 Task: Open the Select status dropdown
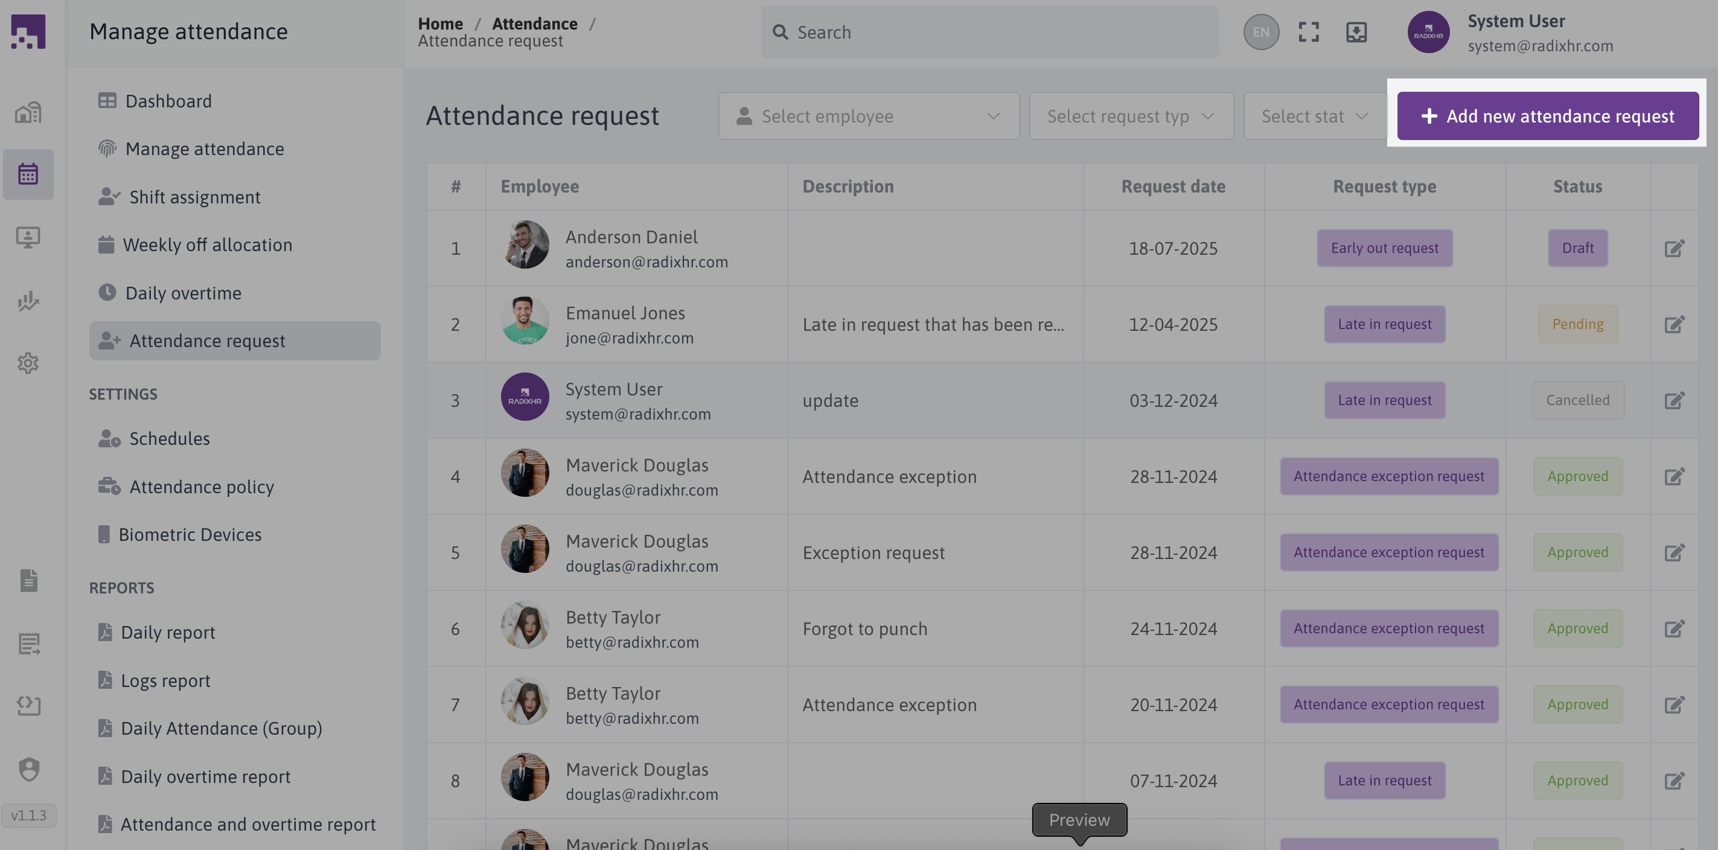1314,116
